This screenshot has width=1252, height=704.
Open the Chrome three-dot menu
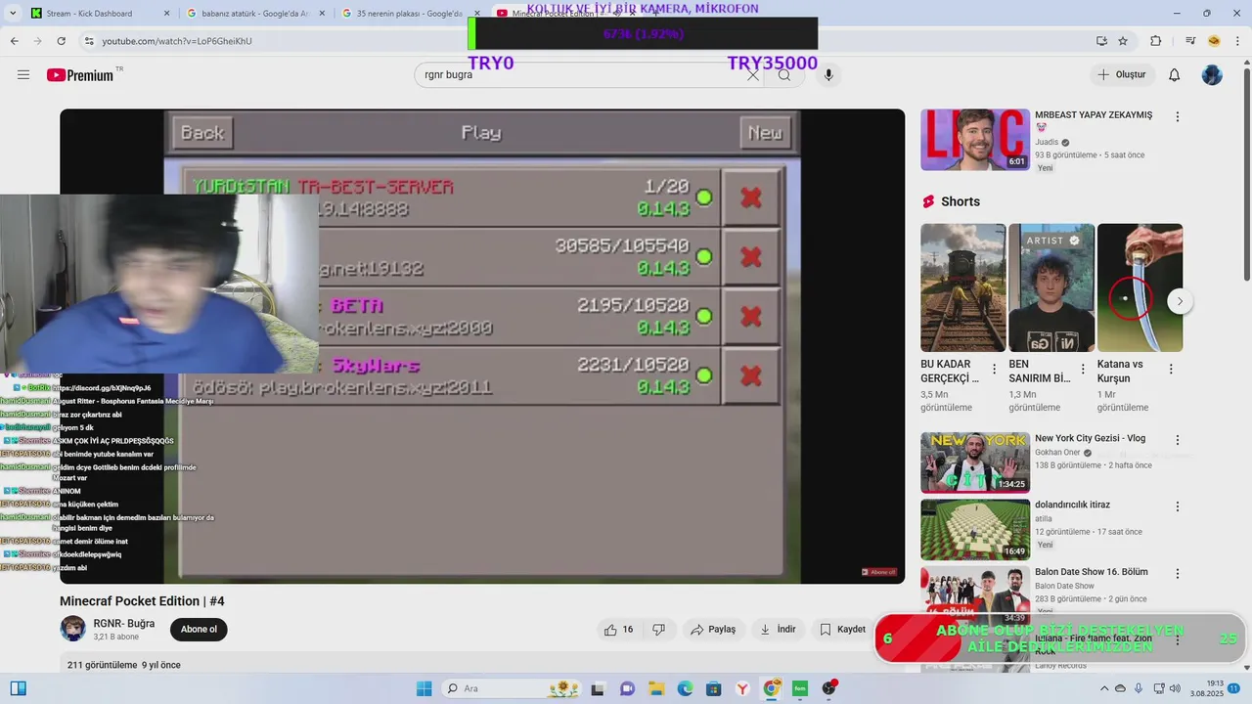pyautogui.click(x=1237, y=41)
